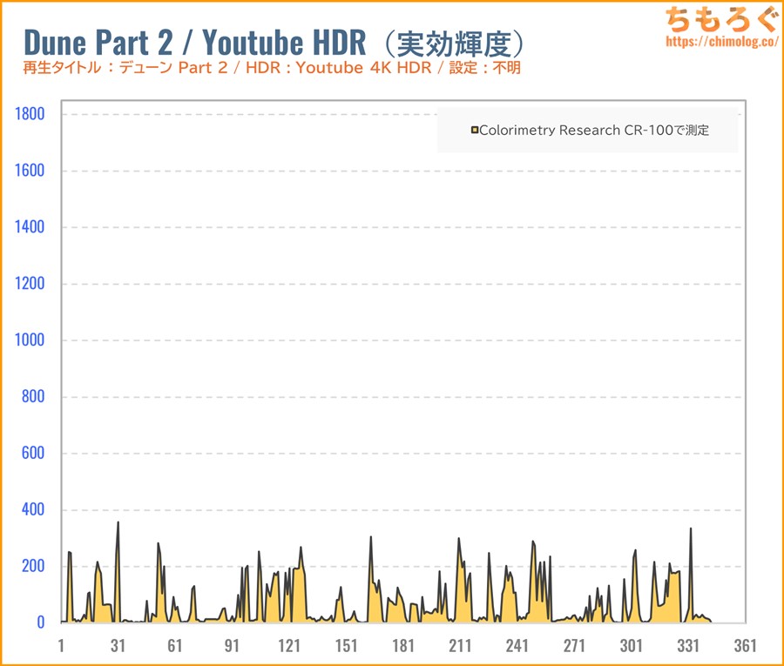Click the y-axis value 800
This screenshot has width=784, height=666.
pyautogui.click(x=33, y=396)
